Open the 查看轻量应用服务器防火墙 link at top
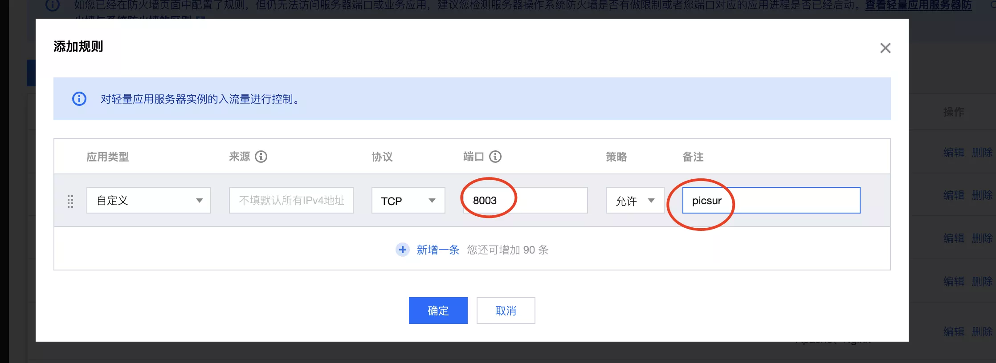This screenshot has width=996, height=363. (918, 5)
